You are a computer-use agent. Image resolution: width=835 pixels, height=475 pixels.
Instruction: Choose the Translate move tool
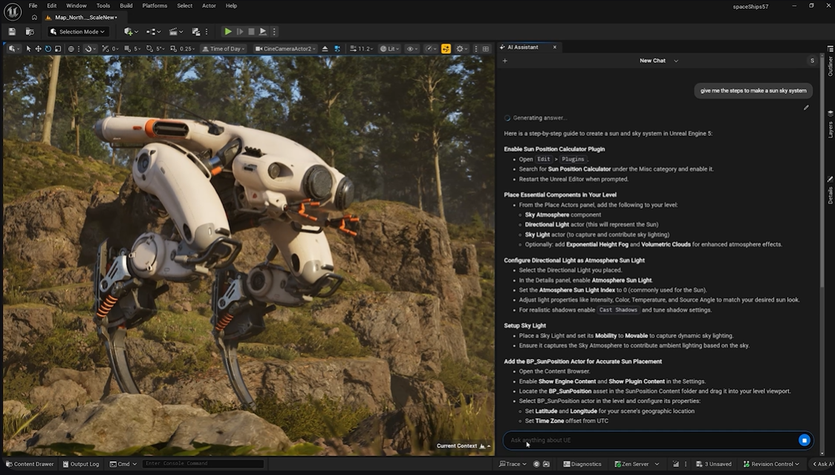[x=39, y=49]
